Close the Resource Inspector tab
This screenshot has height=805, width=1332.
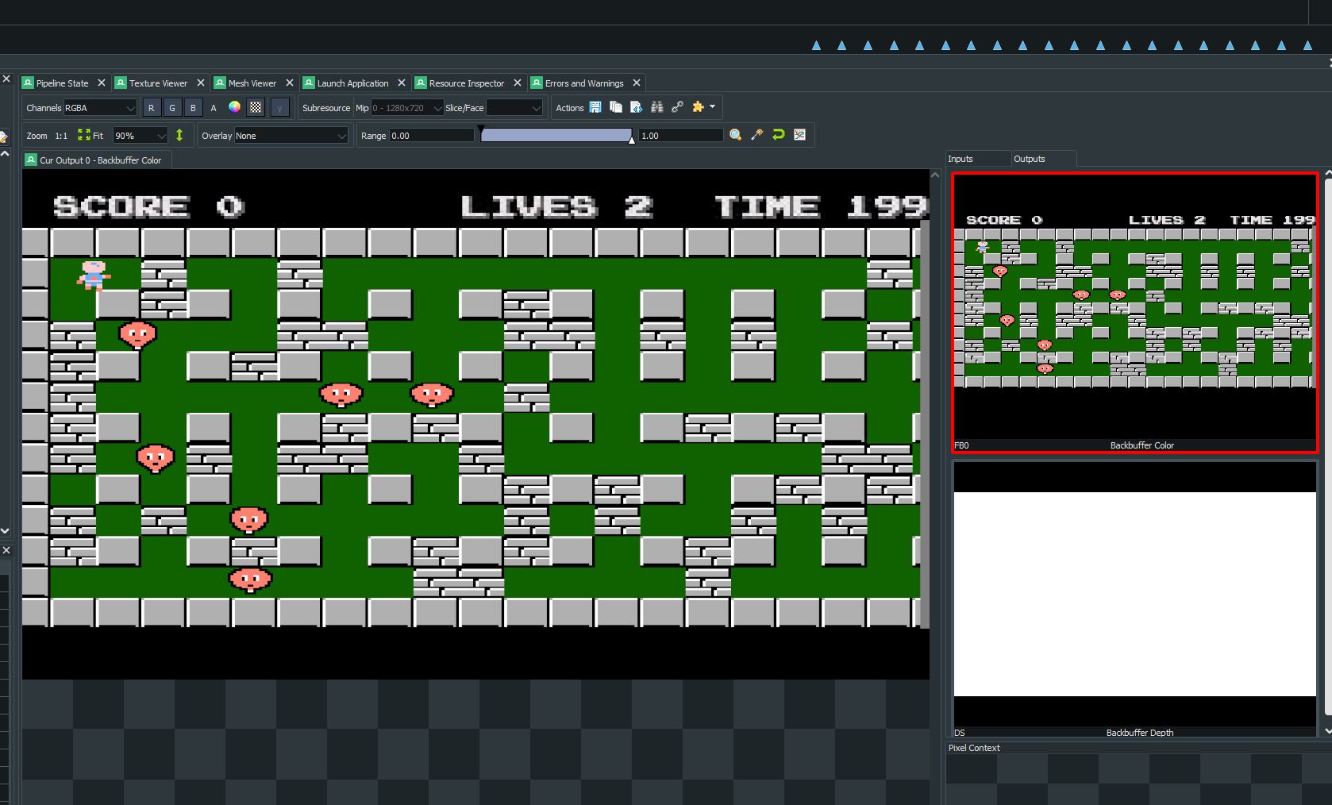tap(518, 83)
